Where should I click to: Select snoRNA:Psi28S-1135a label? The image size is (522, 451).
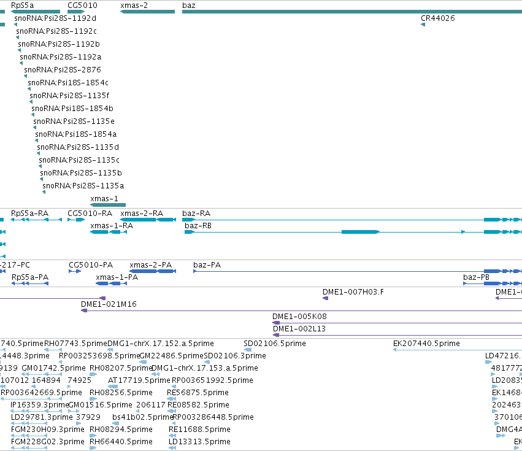[x=83, y=185]
